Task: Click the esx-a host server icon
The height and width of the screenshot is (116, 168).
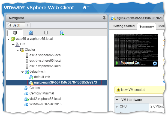Action: 27,55
